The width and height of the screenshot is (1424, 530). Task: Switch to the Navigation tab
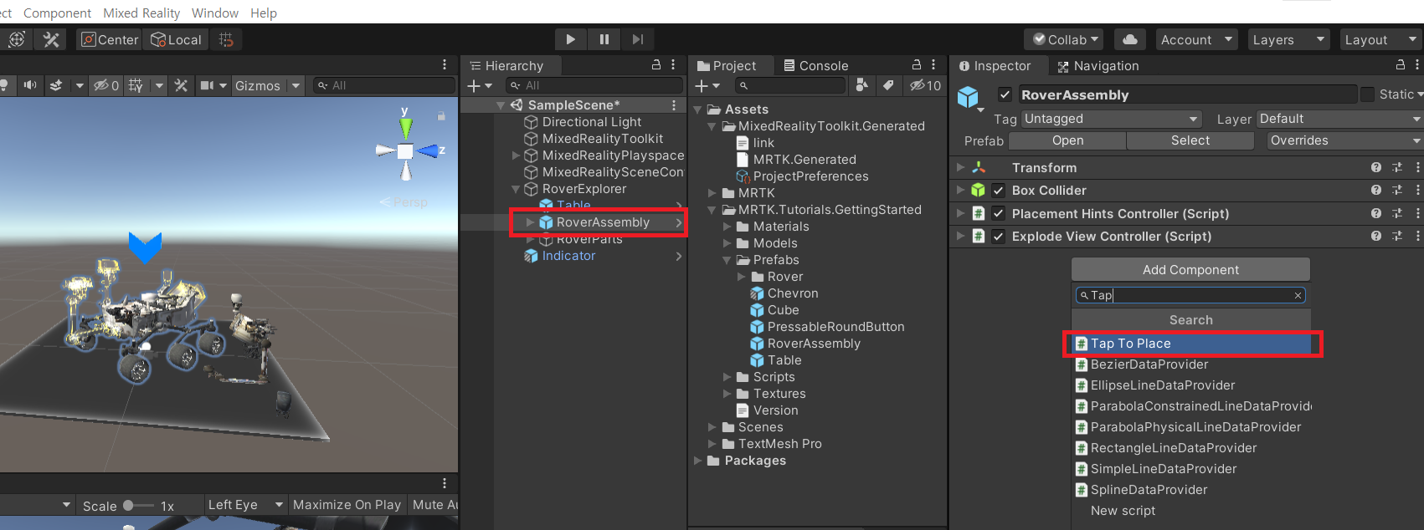click(x=1098, y=65)
